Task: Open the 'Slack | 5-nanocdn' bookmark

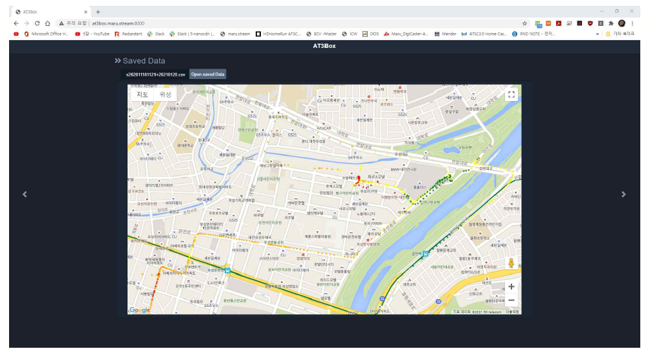Action: (x=192, y=34)
